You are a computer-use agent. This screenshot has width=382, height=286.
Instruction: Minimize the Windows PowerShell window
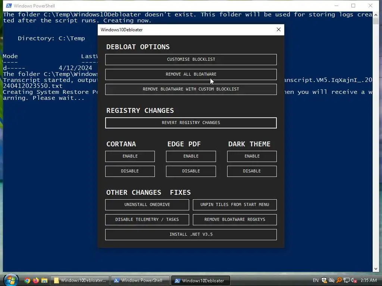pyautogui.click(x=336, y=6)
